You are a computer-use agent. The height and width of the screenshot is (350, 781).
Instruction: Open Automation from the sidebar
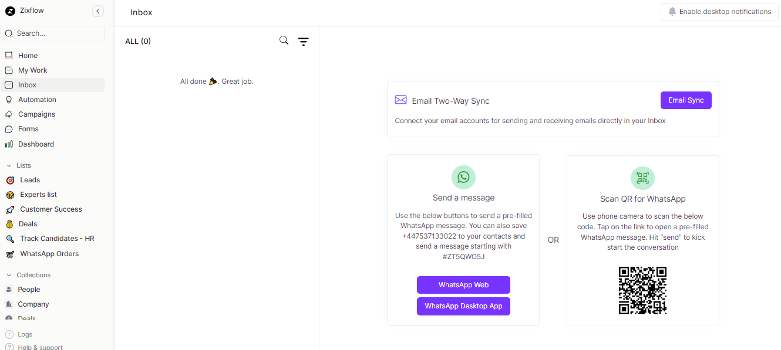pos(36,99)
